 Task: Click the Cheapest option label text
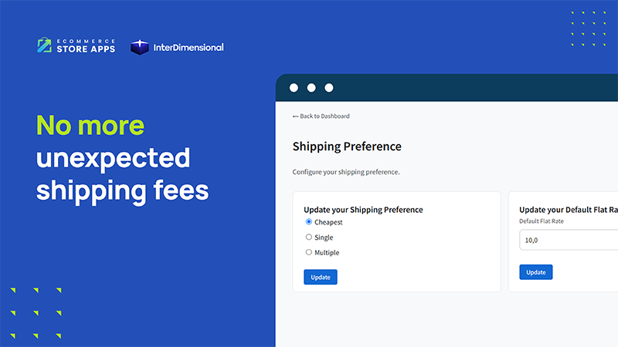click(x=328, y=222)
